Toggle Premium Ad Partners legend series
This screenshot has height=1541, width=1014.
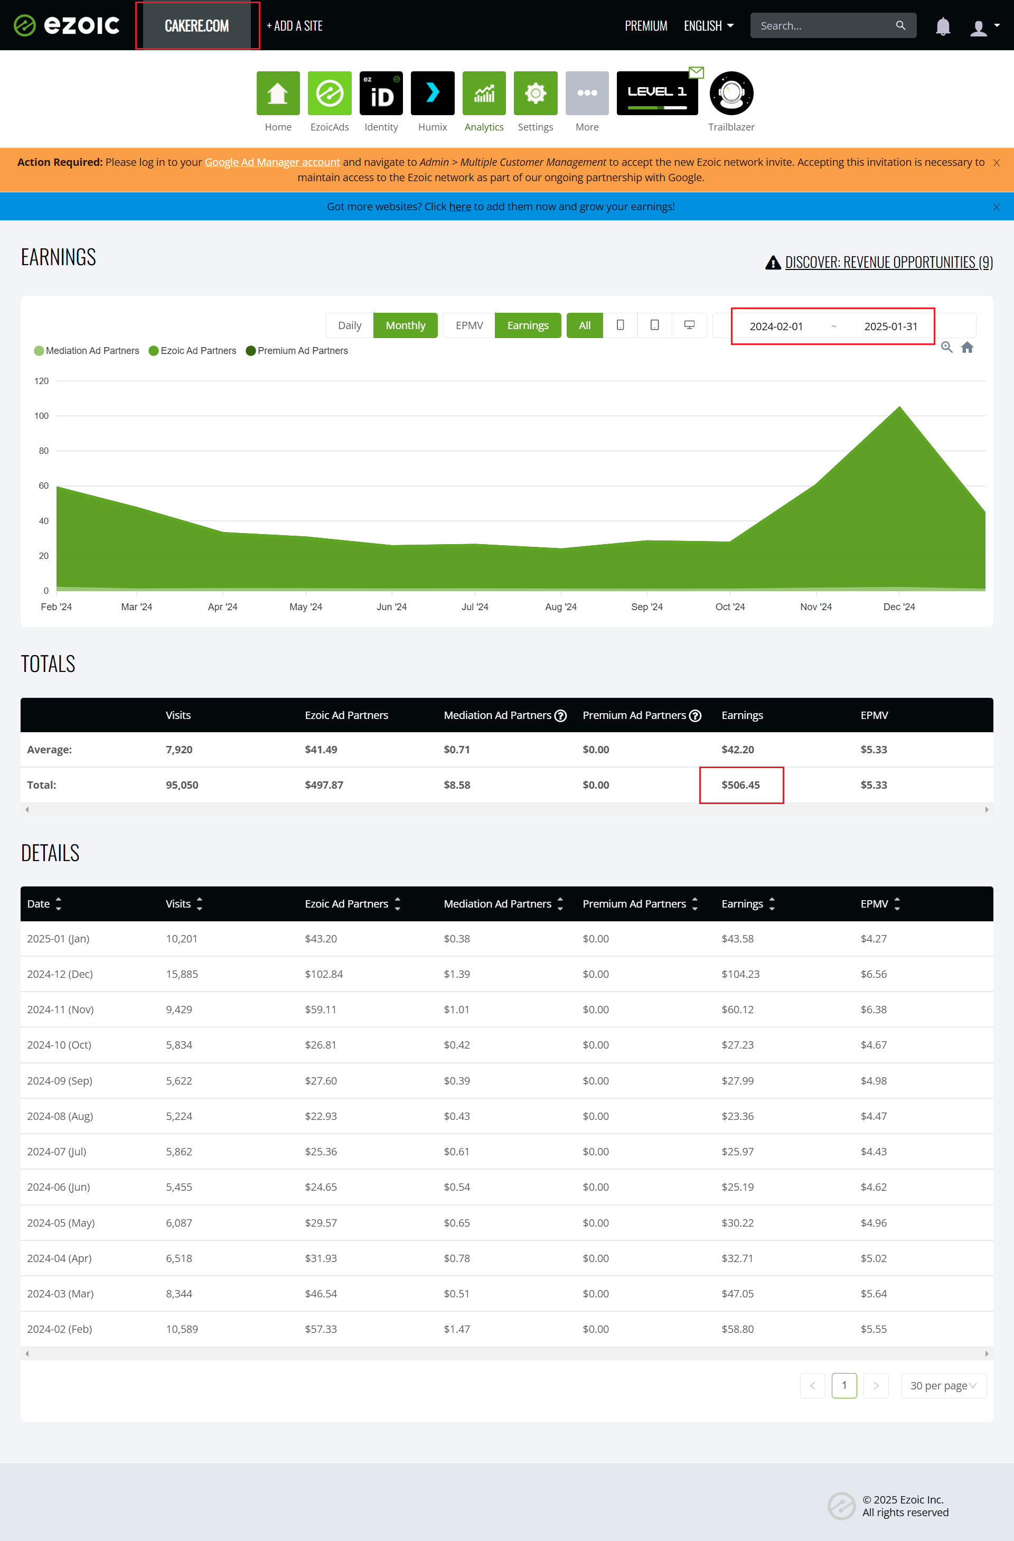coord(296,351)
